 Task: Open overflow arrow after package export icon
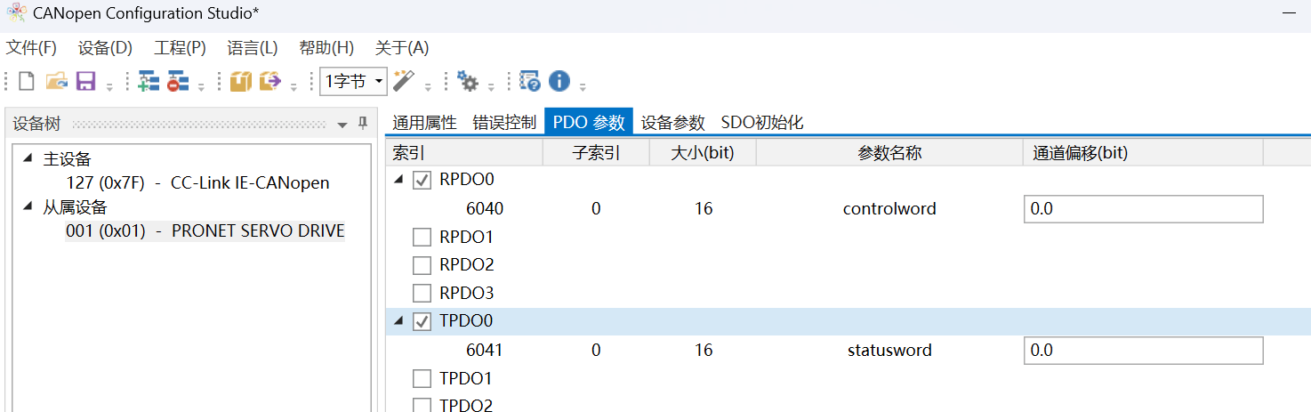[294, 86]
